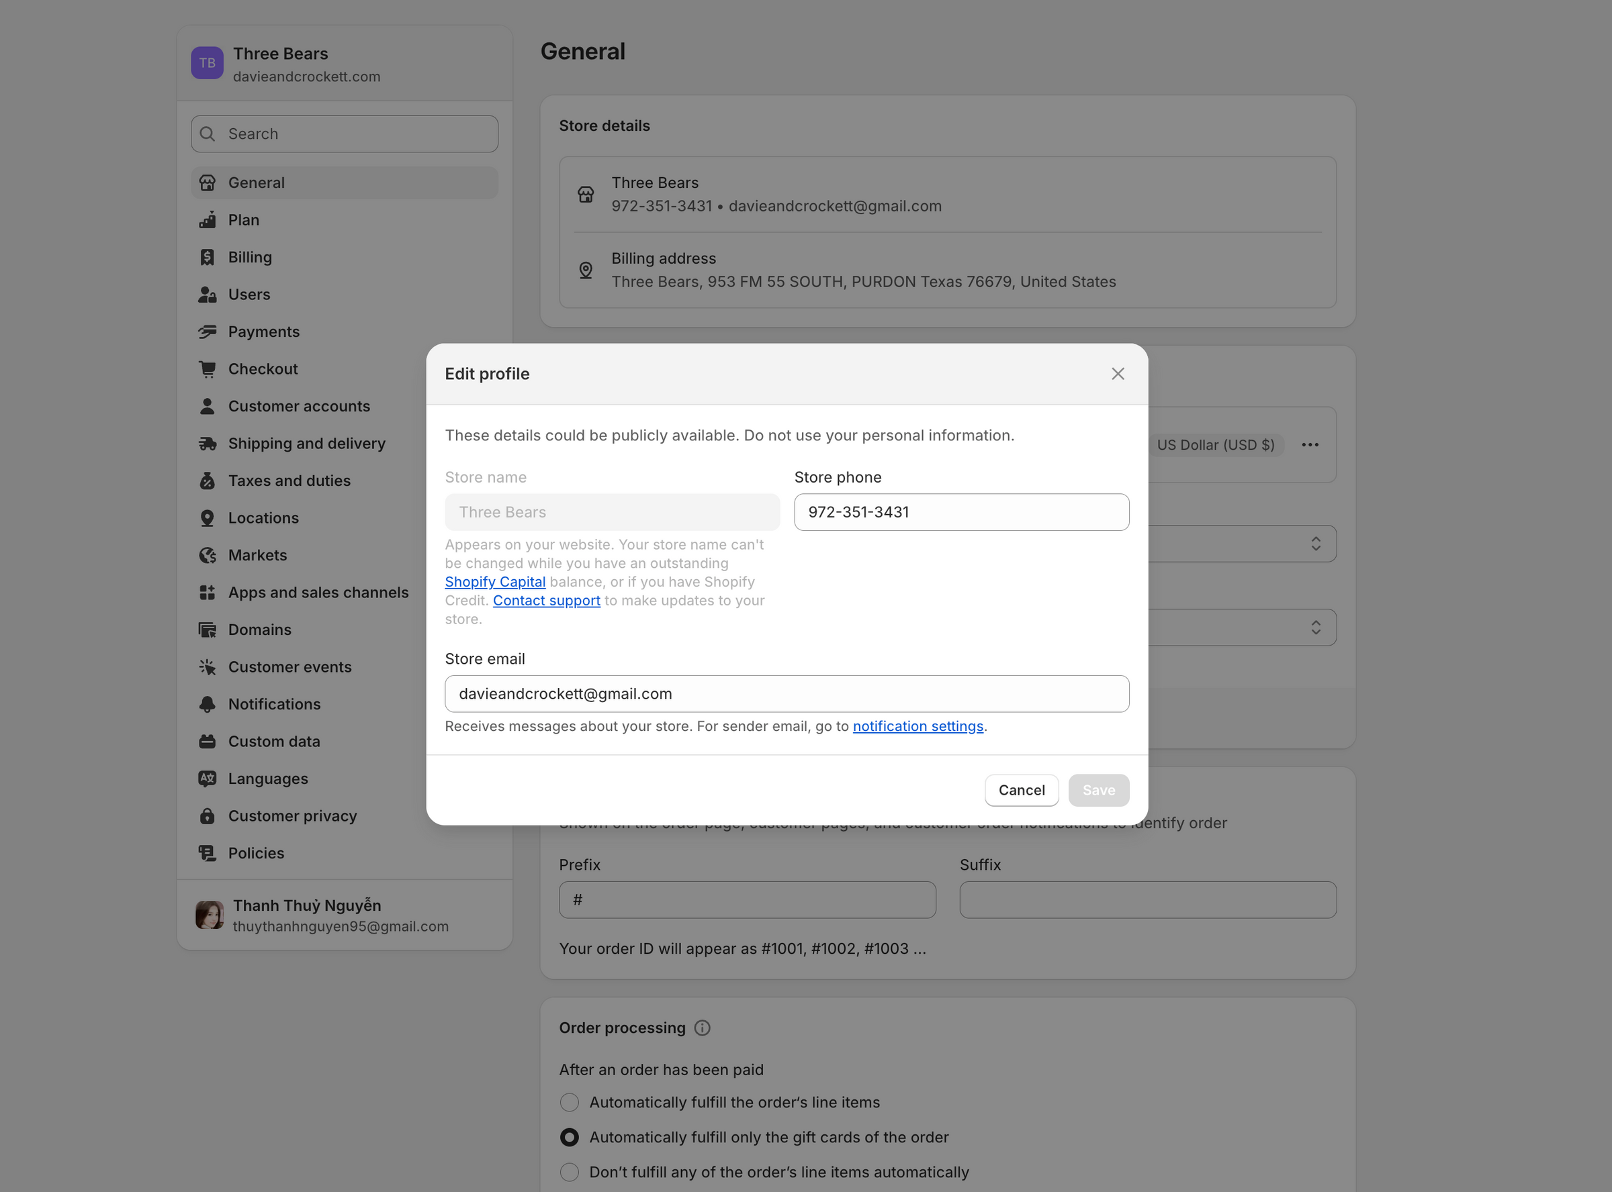
Task: Open the notification settings link
Action: (x=917, y=726)
